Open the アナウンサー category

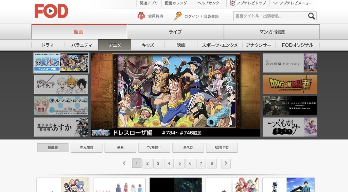[259, 45]
